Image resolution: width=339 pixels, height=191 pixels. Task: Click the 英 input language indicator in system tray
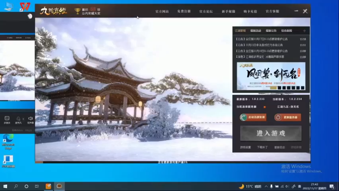(x=300, y=186)
